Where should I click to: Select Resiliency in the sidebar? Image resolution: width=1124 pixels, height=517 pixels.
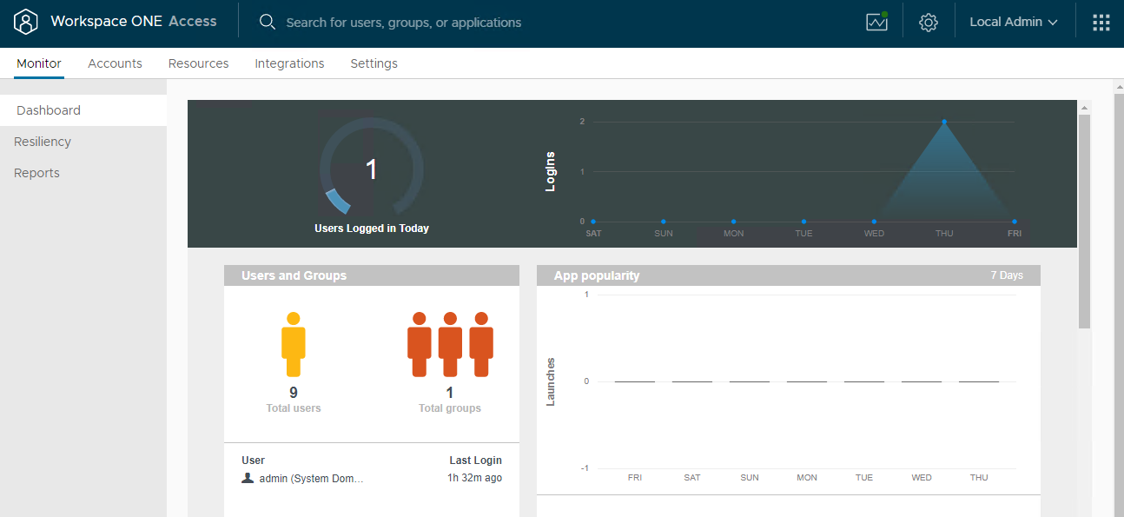pos(43,142)
